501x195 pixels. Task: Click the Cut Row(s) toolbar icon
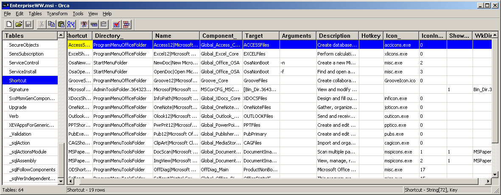point(84,24)
